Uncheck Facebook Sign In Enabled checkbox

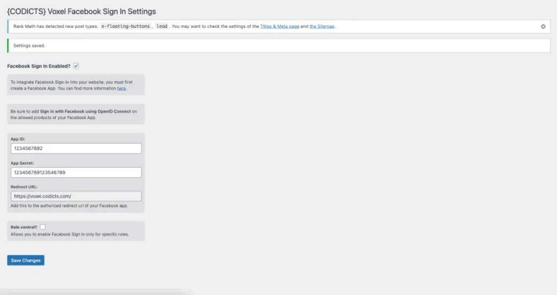point(76,66)
